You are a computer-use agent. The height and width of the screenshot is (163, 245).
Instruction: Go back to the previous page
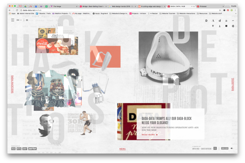[x=10, y=10]
